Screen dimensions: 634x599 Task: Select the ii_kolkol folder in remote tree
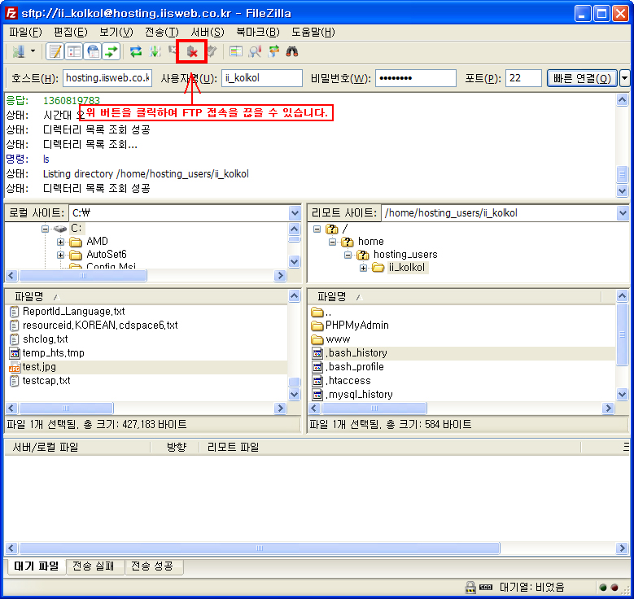tap(407, 267)
